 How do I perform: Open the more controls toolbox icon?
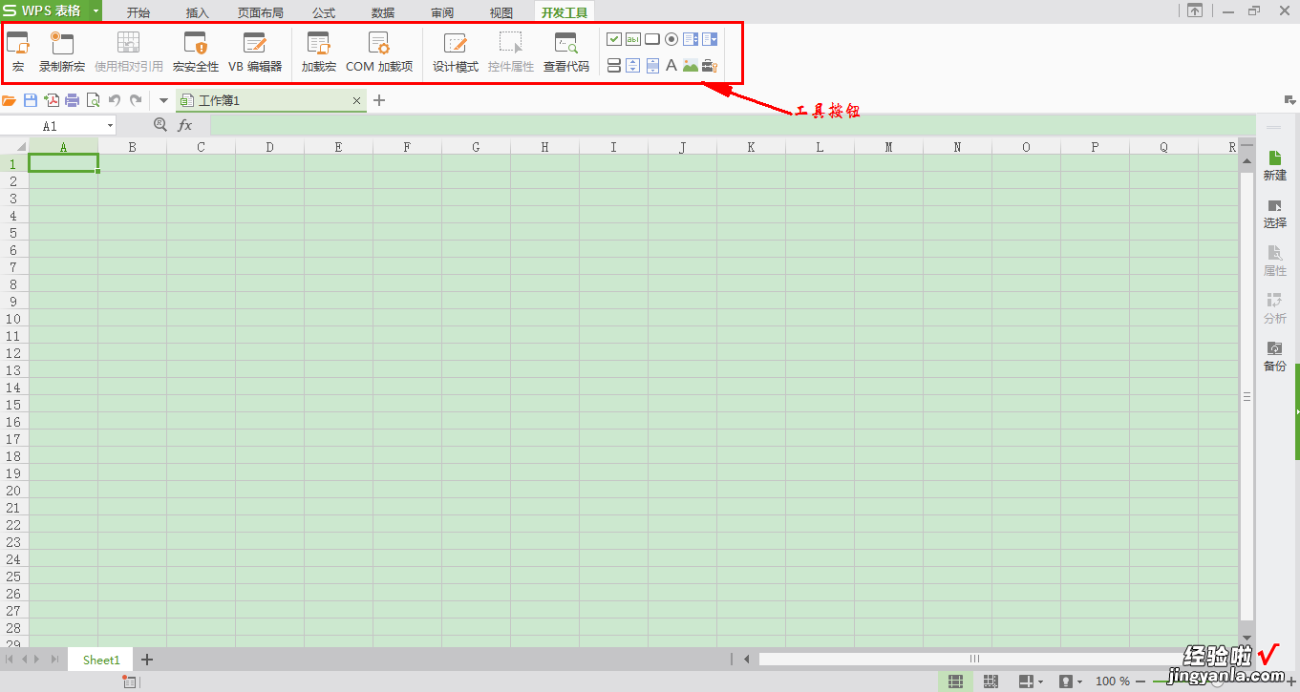pos(710,66)
